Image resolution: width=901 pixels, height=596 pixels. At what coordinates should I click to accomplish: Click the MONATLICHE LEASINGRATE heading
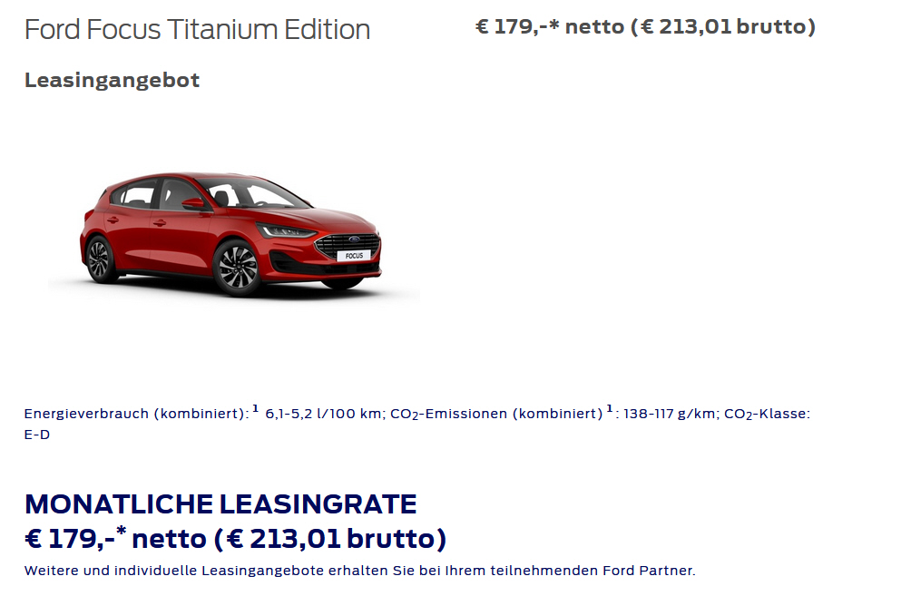coord(220,504)
